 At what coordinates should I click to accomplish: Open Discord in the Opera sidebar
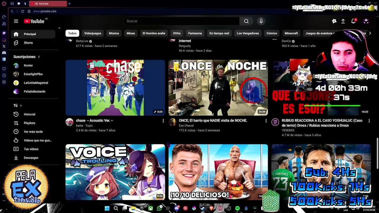4,53
